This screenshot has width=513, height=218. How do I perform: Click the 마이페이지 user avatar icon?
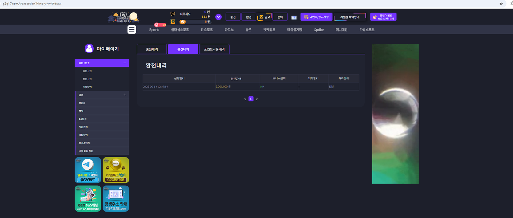[89, 48]
